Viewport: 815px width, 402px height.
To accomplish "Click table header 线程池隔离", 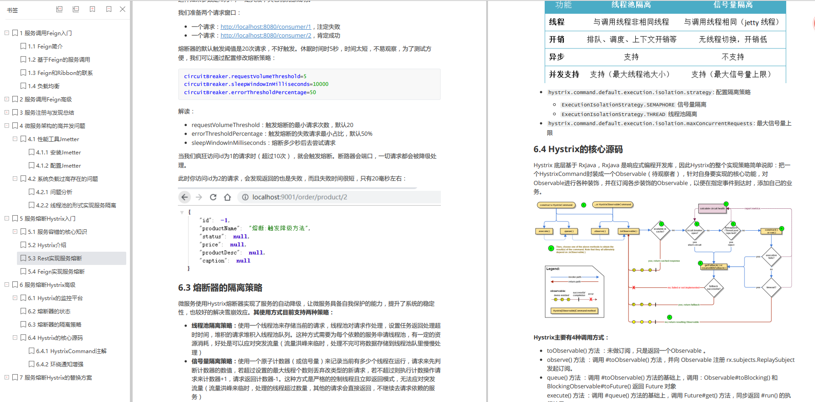I will pos(631,5).
